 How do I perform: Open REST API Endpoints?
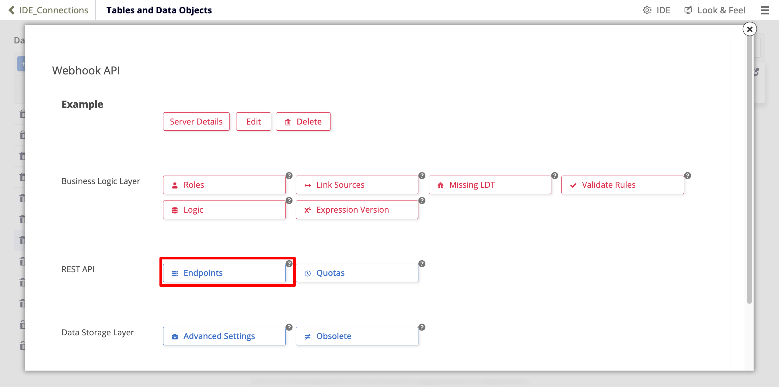pyautogui.click(x=224, y=273)
